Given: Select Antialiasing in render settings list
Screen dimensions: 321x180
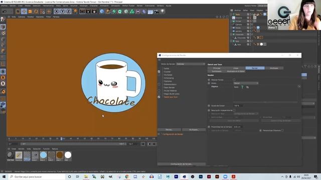Looking at the screenshot, I should 169,78.
